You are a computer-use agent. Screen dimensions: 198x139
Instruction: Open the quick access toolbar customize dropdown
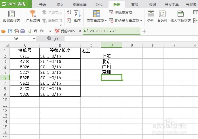(x=50, y=31)
